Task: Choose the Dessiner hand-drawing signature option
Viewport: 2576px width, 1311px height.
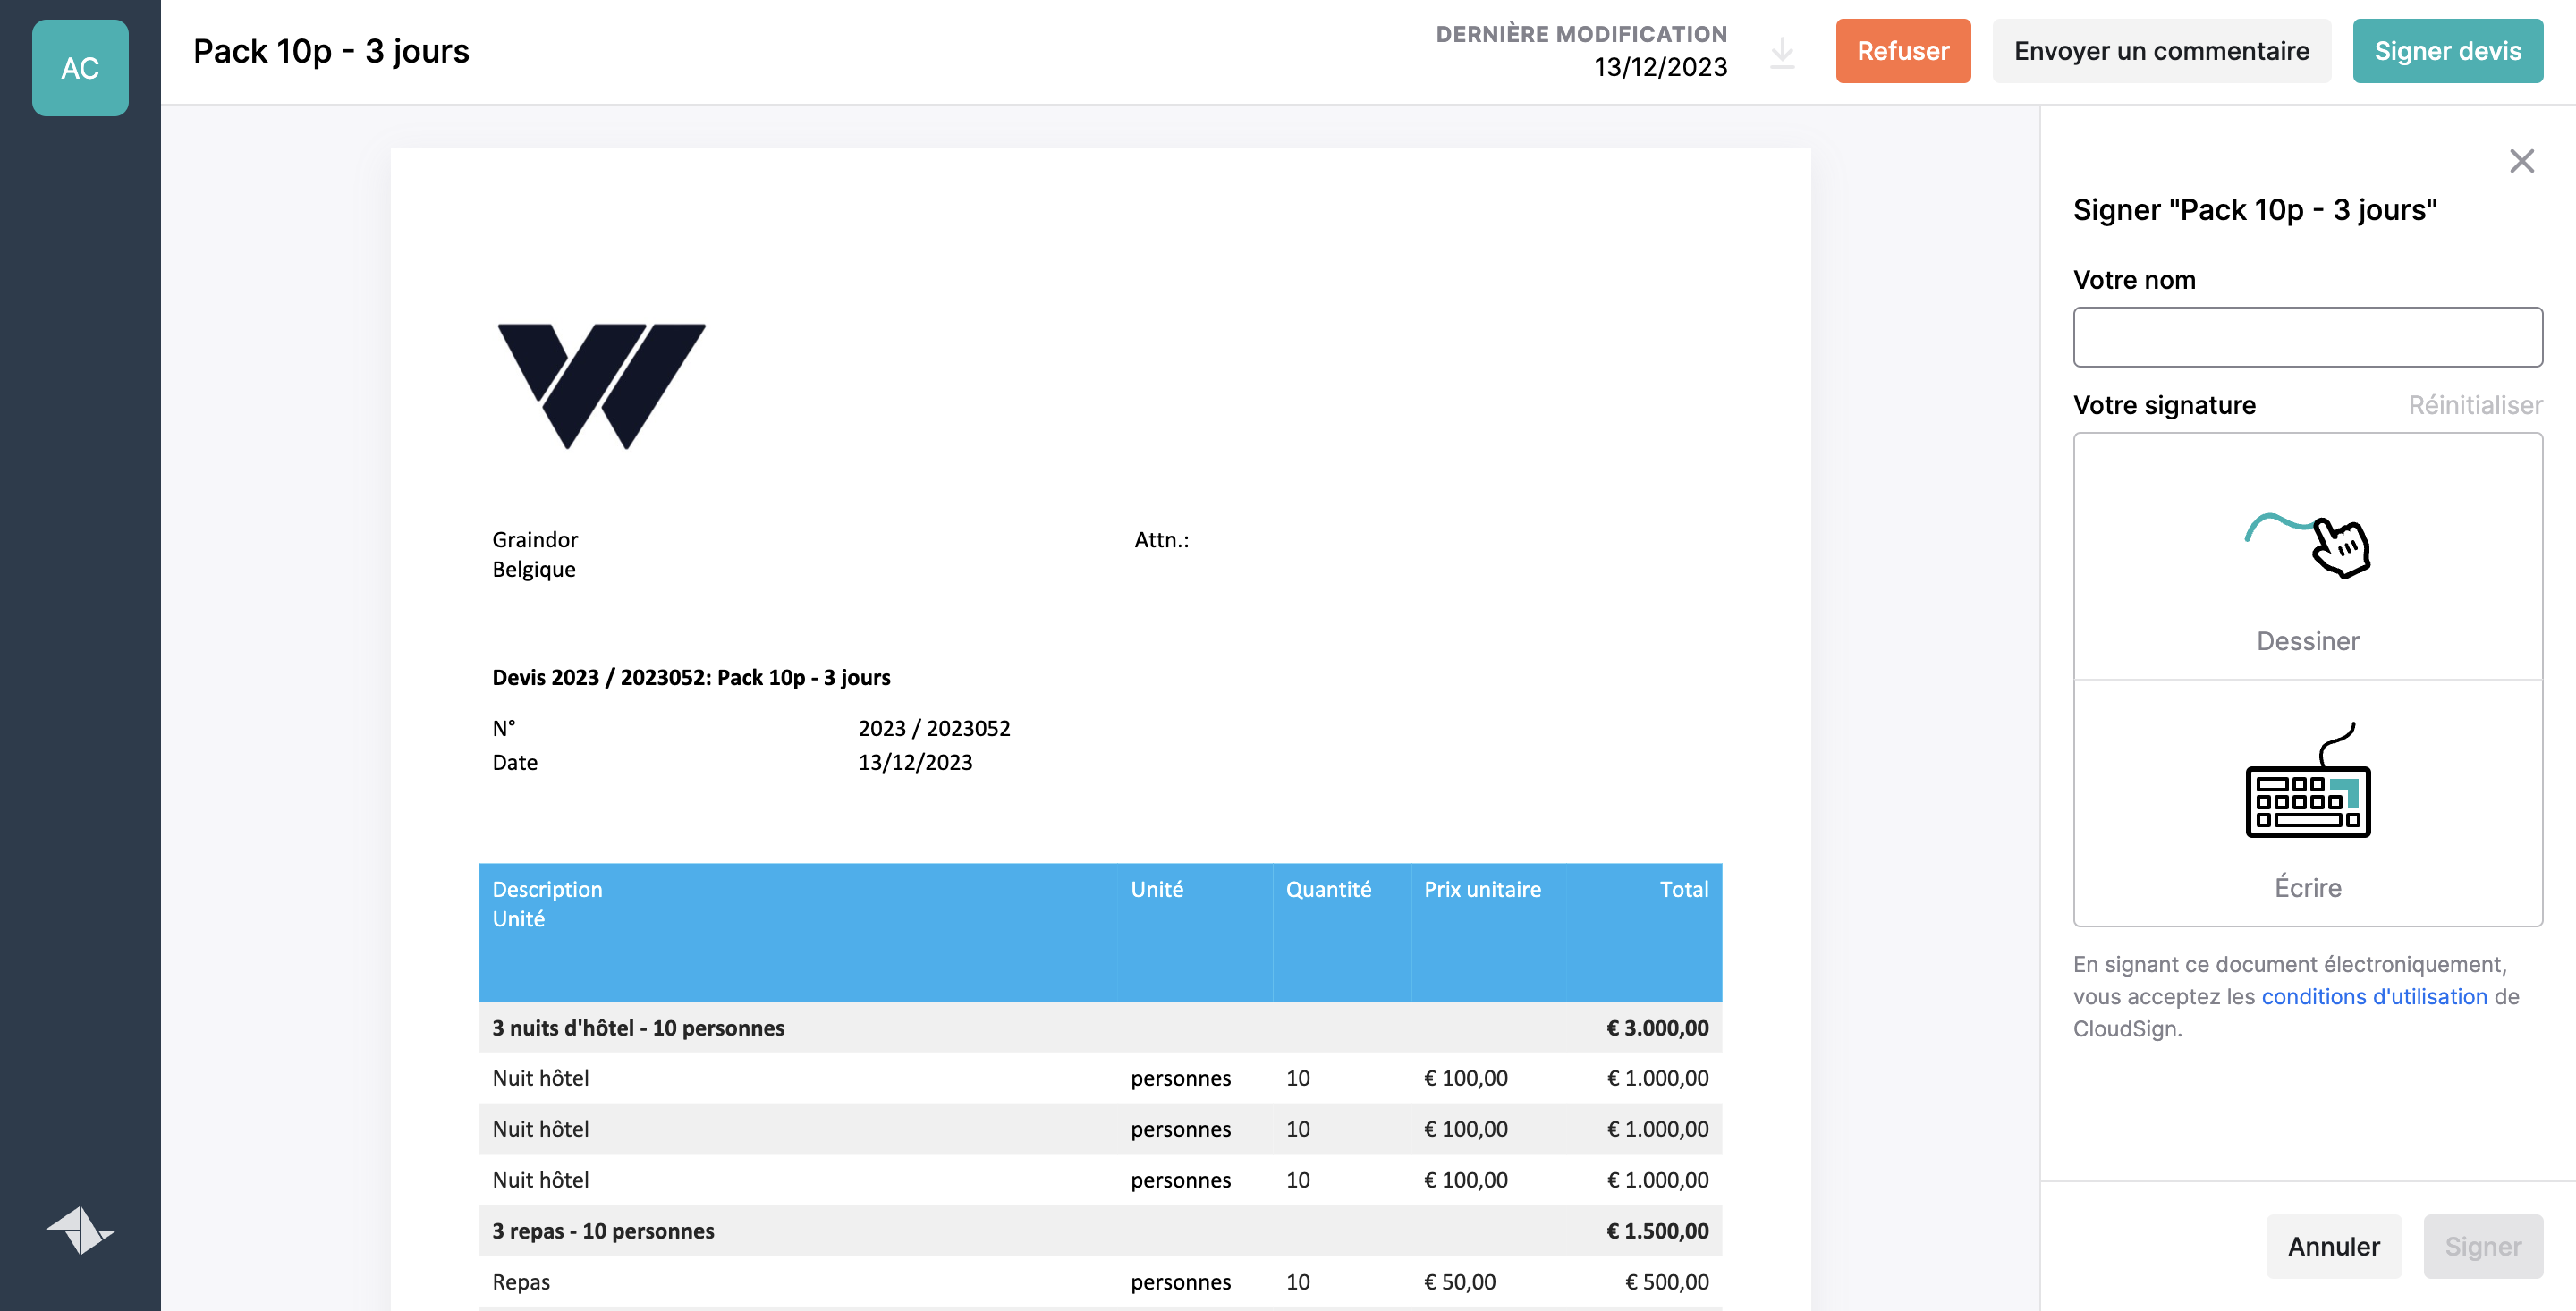Action: (2308, 557)
